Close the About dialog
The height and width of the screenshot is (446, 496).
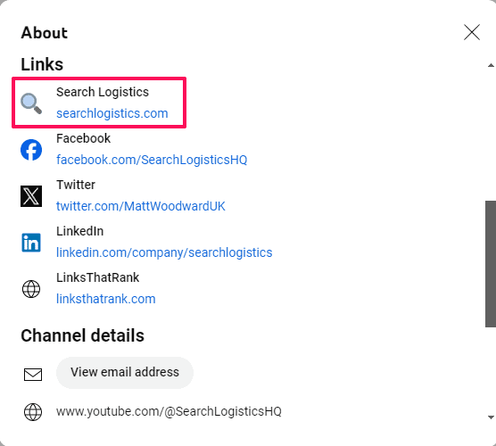click(472, 32)
